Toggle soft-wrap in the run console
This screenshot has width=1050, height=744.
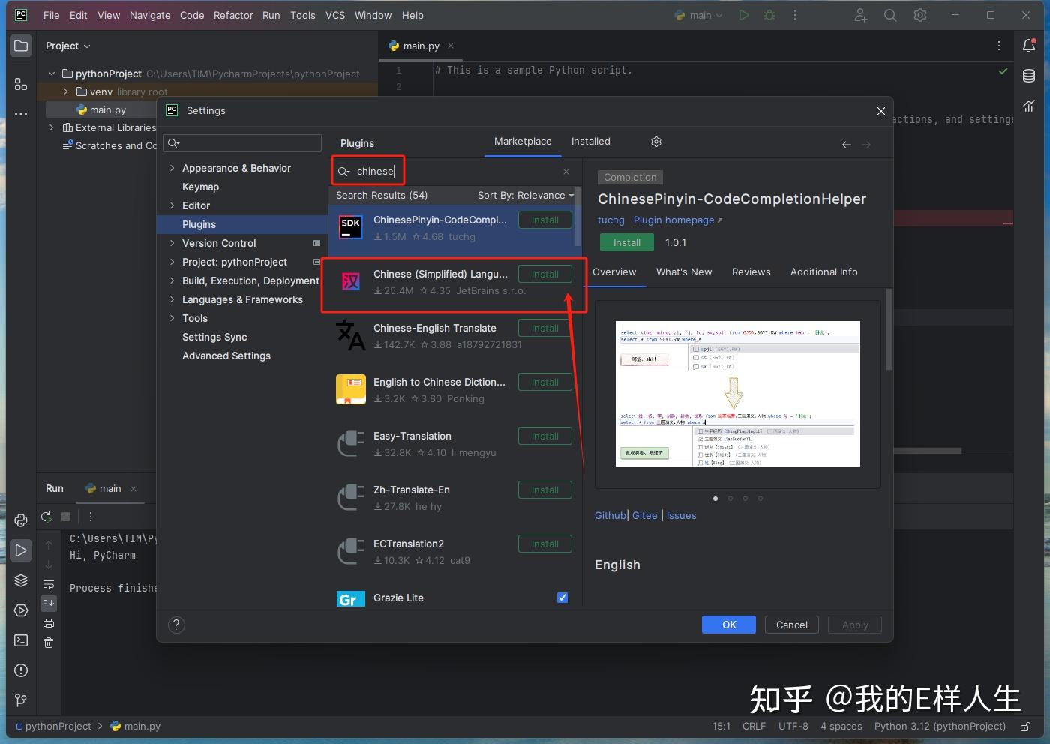pos(48,584)
